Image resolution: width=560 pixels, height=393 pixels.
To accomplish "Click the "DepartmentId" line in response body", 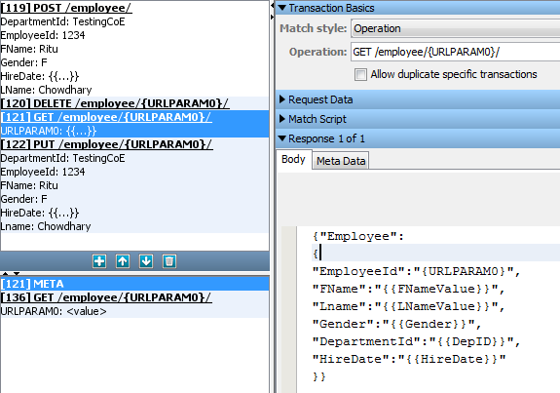I will (416, 341).
